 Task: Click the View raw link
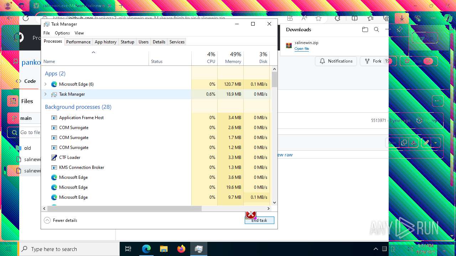(285, 155)
